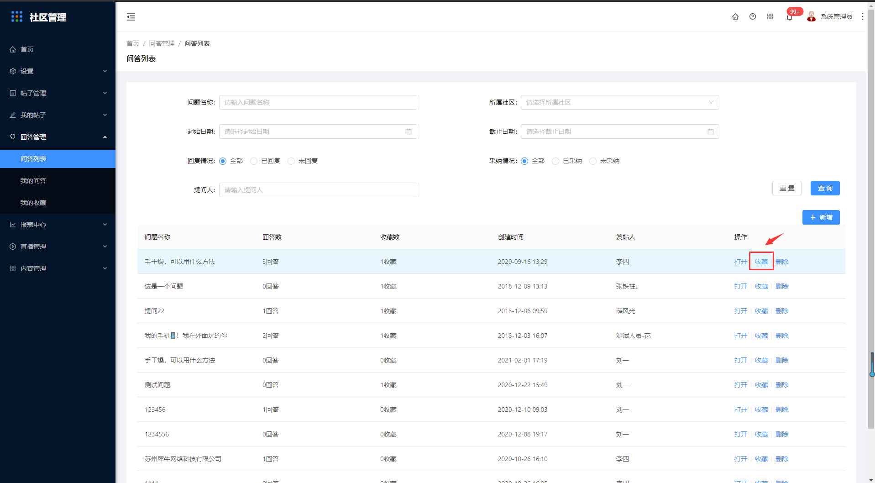Expand the 直播管理 chevron
The width and height of the screenshot is (875, 483).
click(x=105, y=247)
